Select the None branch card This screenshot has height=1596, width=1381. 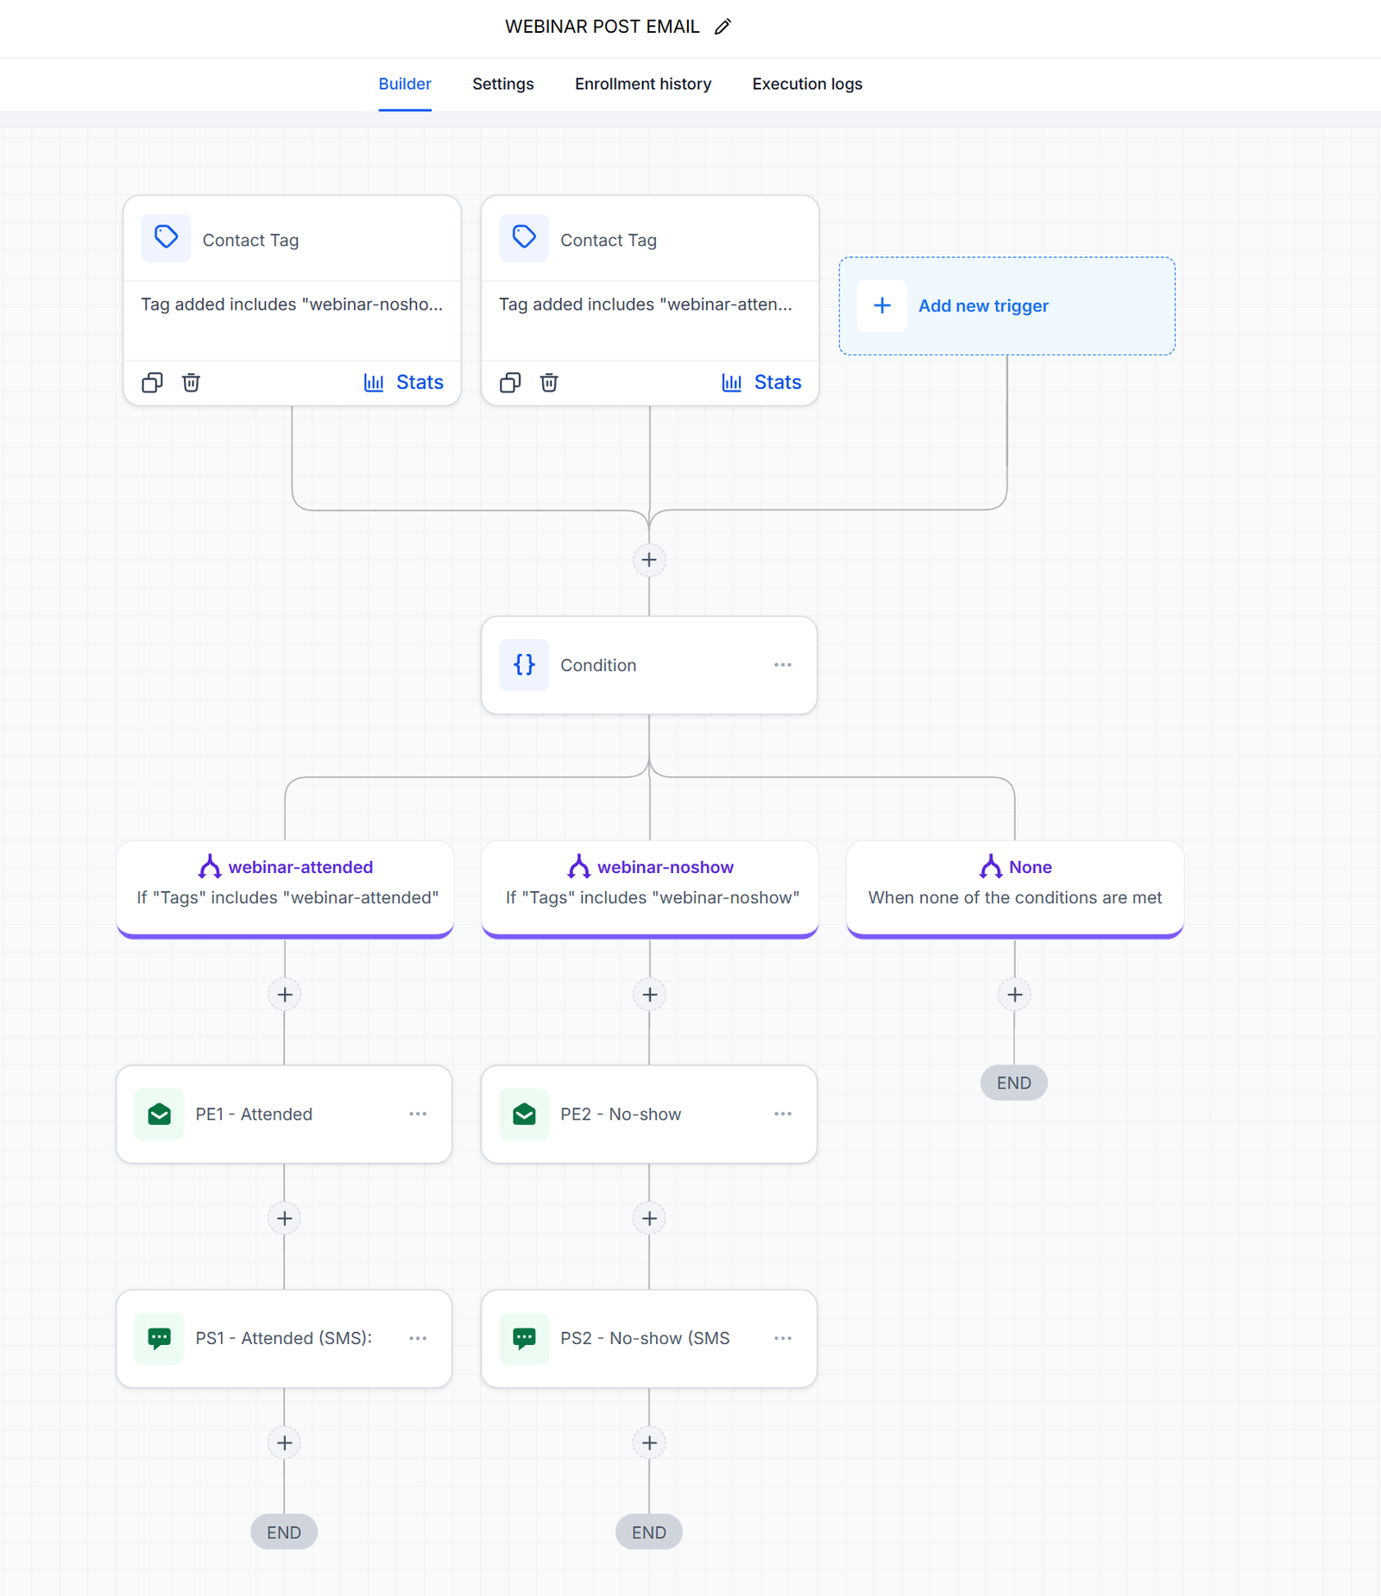1015,889
